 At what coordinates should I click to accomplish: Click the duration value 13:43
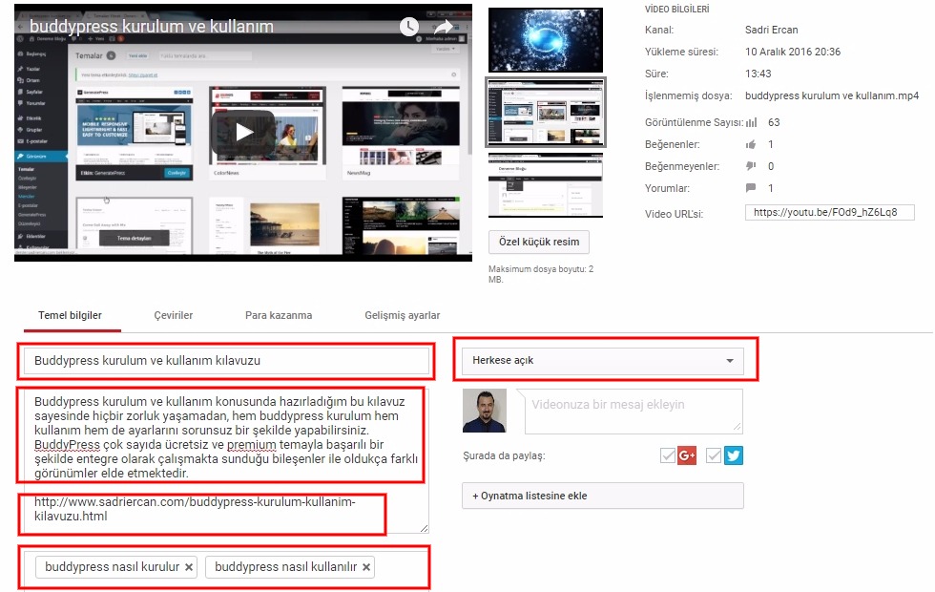pyautogui.click(x=758, y=74)
